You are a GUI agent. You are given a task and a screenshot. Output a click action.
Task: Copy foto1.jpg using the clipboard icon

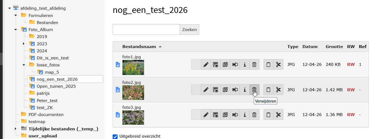point(268,65)
